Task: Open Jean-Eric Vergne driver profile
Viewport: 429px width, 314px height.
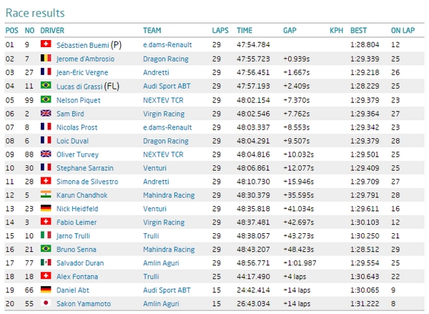Action: [x=82, y=72]
